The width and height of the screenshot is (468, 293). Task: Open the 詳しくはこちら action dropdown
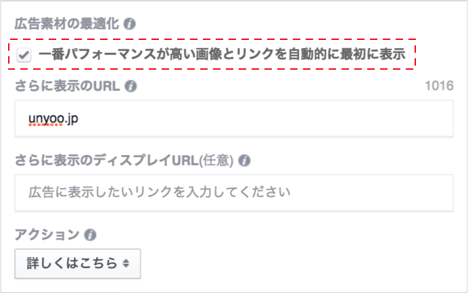[x=78, y=263]
